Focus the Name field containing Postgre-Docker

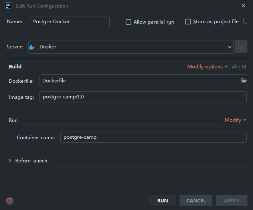point(70,22)
